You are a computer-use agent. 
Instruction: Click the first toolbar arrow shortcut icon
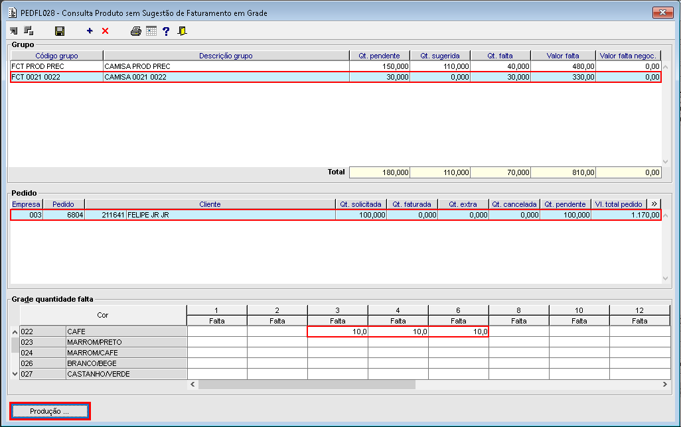click(x=14, y=30)
